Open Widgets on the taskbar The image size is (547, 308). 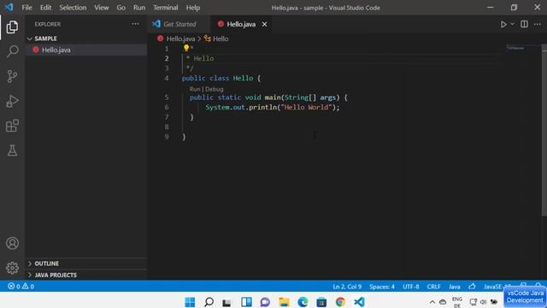click(x=246, y=302)
